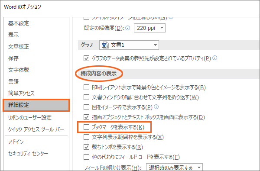Open the グラフ document 文書1 dropdown
The image size is (260, 171).
click(129, 45)
